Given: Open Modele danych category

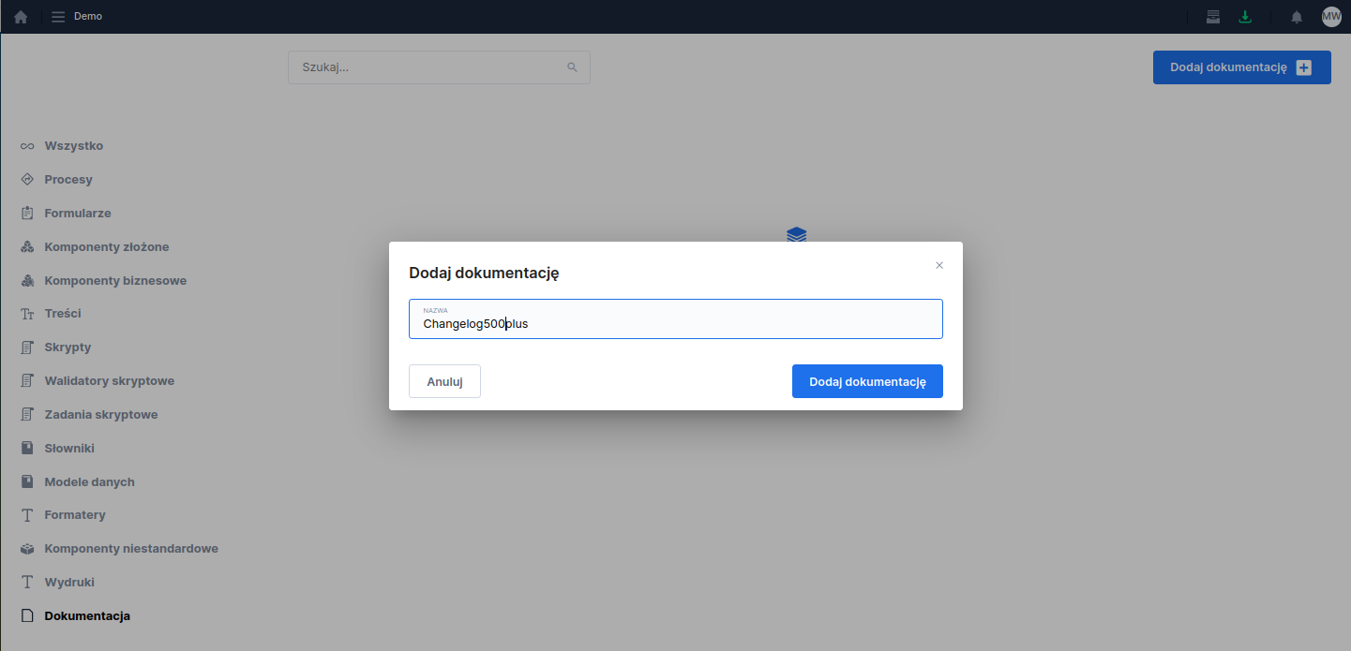Looking at the screenshot, I should pyautogui.click(x=89, y=482).
